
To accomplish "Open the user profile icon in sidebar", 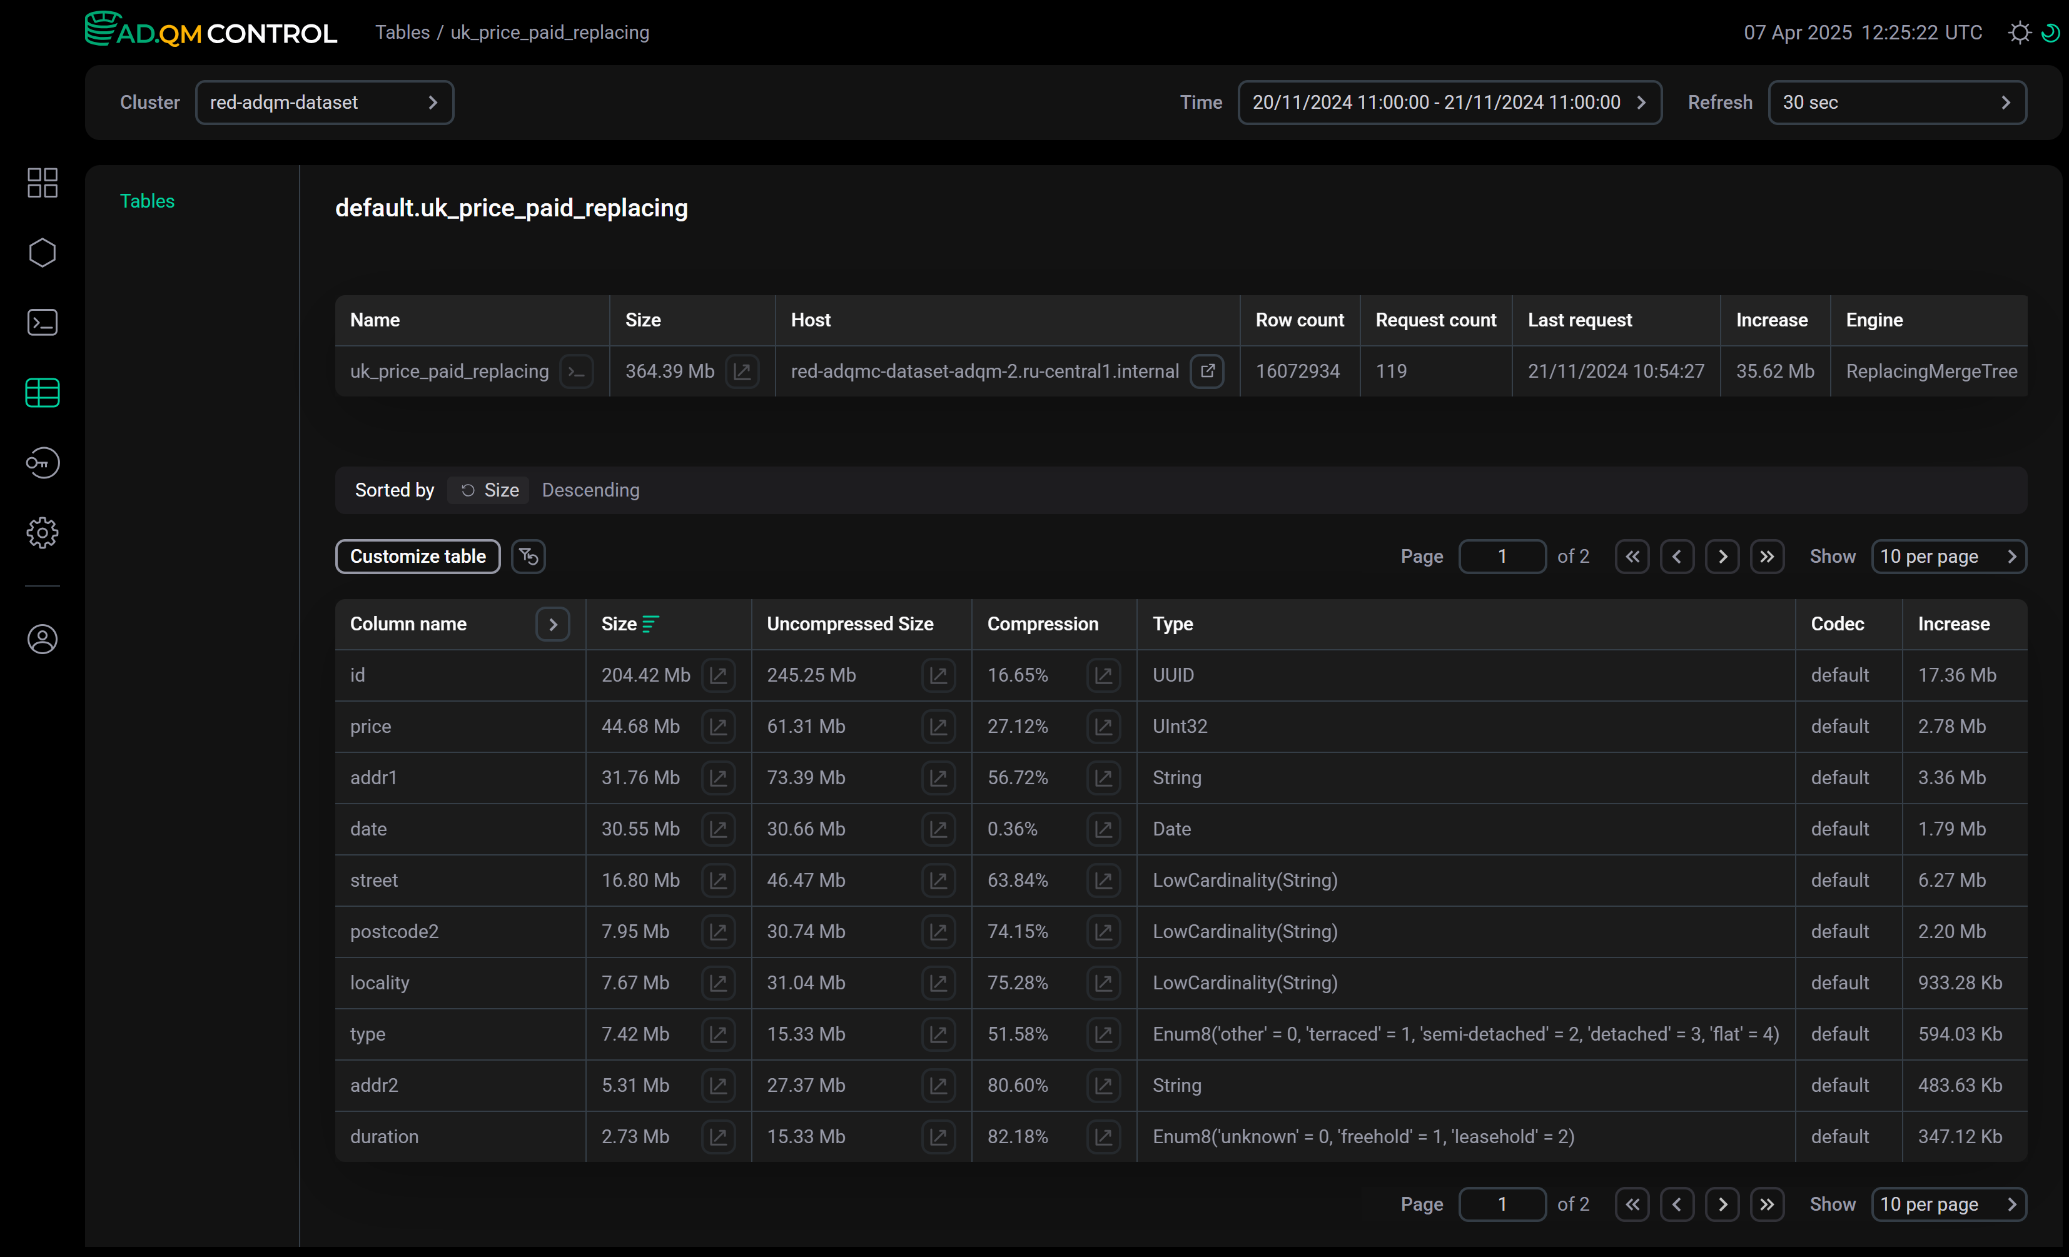I will click(42, 639).
